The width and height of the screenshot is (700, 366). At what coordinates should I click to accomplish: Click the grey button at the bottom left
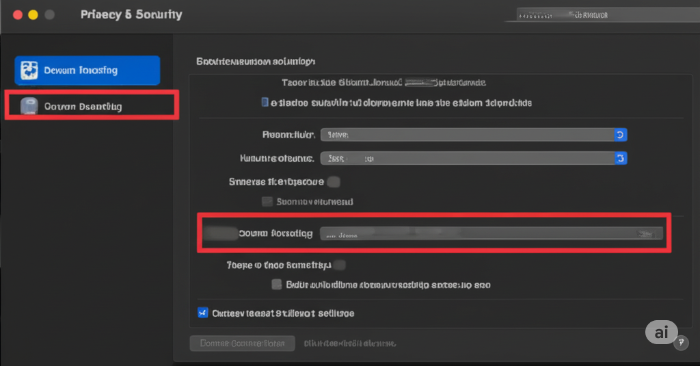[243, 343]
